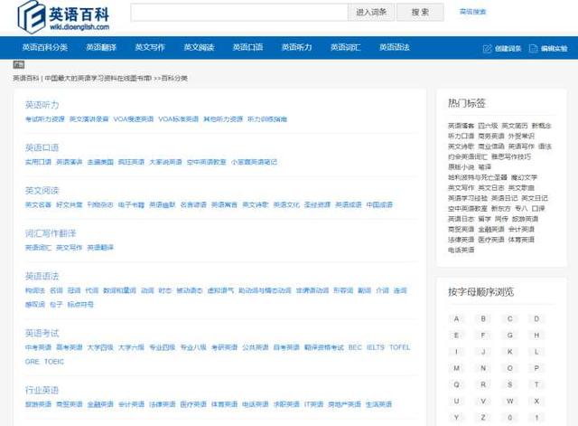This screenshot has width=578, height=426.
Task: Open the 标点符号 link
Action: tap(80, 304)
